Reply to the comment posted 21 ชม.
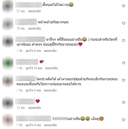This screenshot has height=129, width=128. 34,11
